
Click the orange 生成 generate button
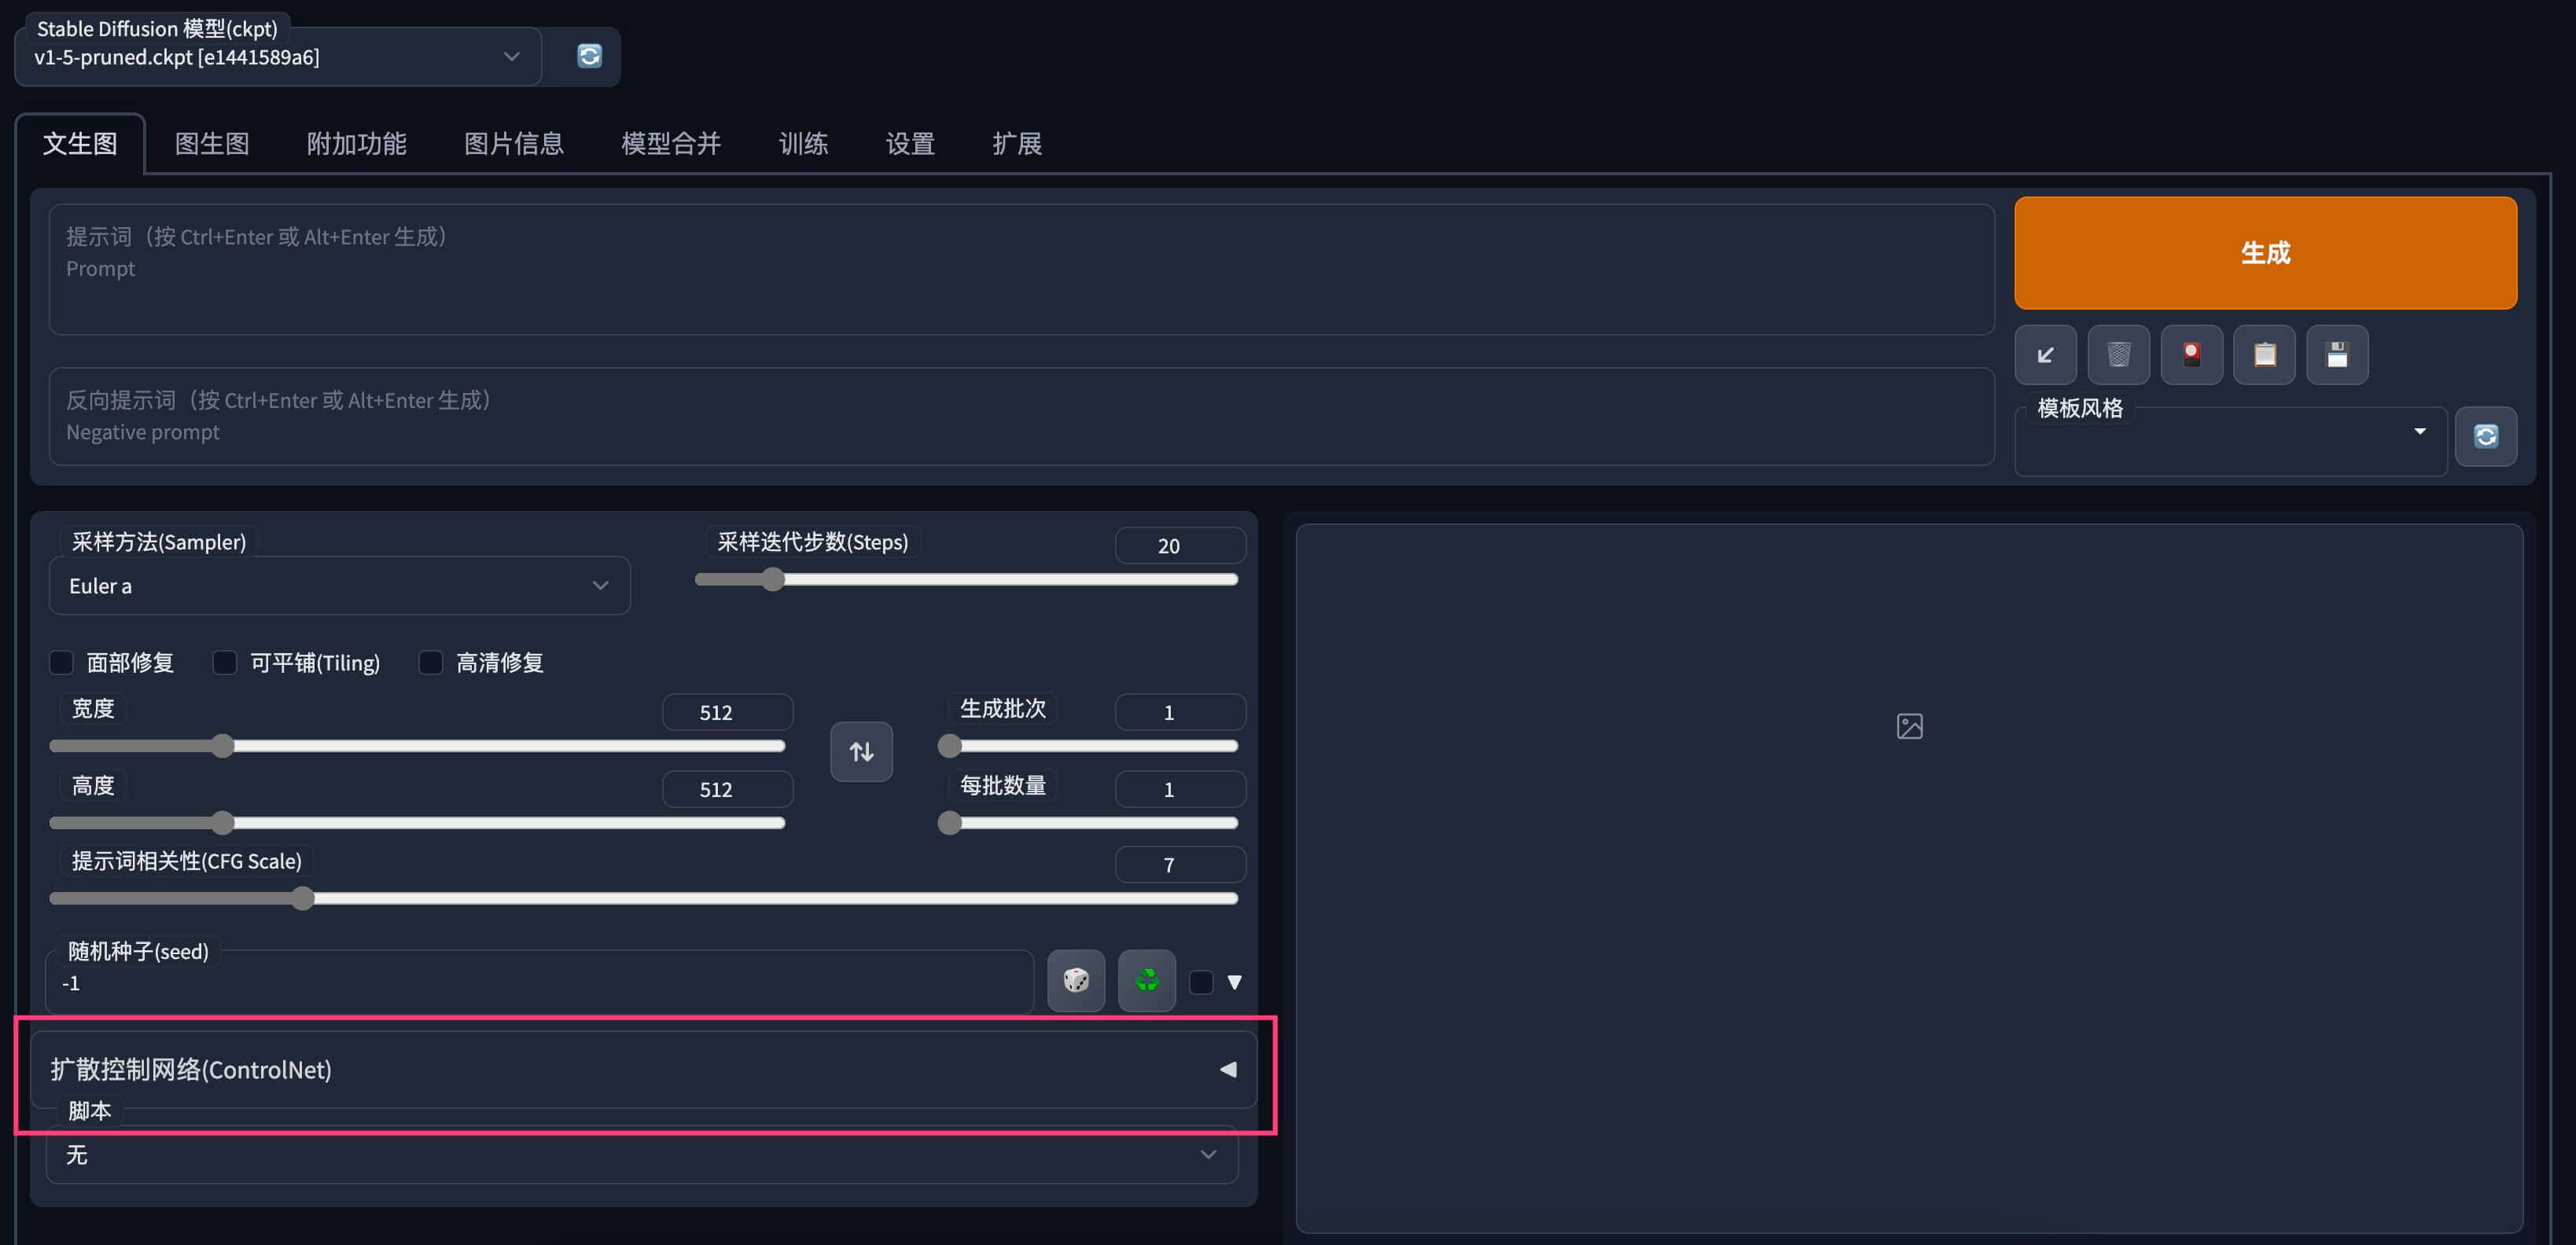2266,253
